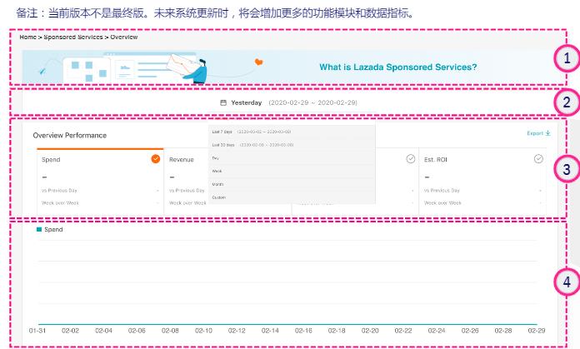The height and width of the screenshot is (349, 580).
Task: Click the Spend chart legend label
Action: [x=53, y=230]
